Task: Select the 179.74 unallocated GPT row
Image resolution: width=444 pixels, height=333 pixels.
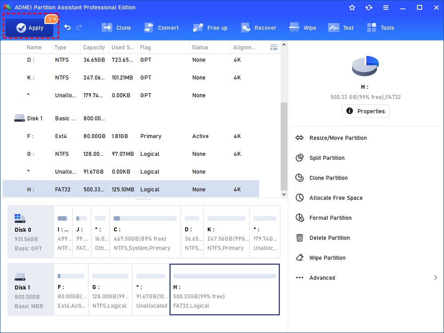Action: (x=131, y=95)
